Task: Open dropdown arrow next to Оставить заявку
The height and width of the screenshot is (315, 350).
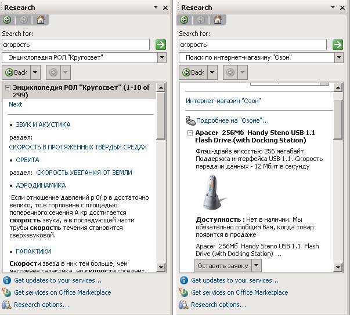Action: 256,266
